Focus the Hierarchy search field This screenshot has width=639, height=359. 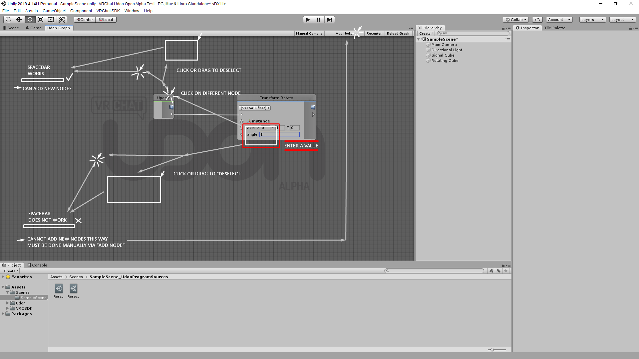pos(473,33)
